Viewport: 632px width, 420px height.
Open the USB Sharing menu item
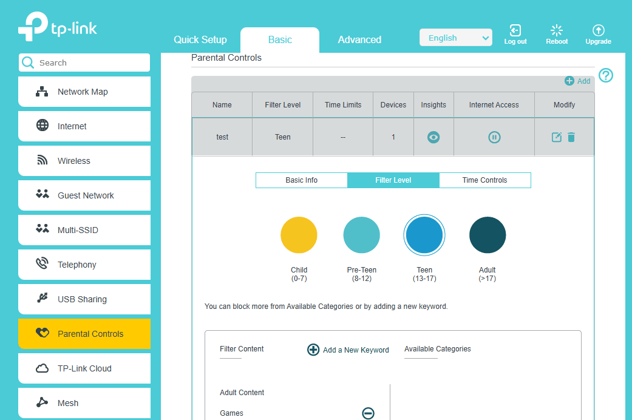84,299
